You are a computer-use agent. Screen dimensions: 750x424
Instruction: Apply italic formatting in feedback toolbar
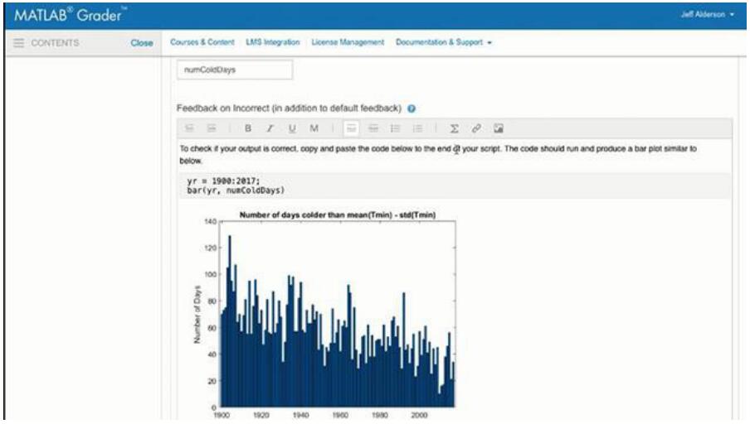tap(270, 128)
